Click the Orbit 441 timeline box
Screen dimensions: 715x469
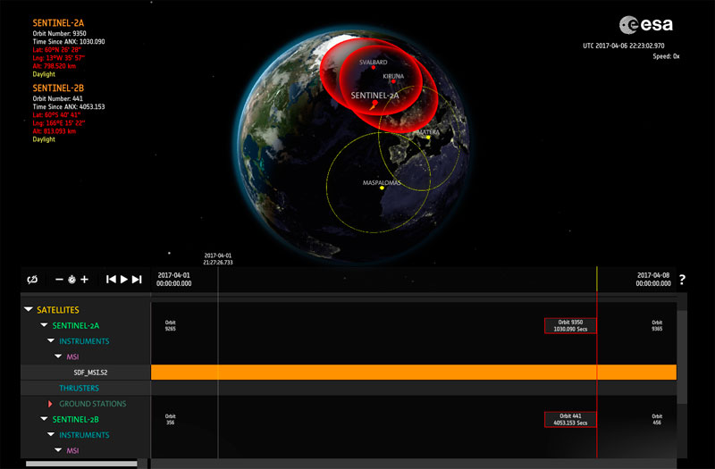coord(570,419)
